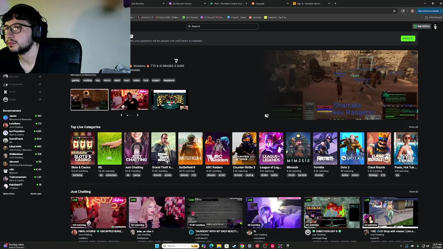Image resolution: width=443 pixels, height=249 pixels.
Task: Open the Slots & Casino category card
Action: [82, 148]
